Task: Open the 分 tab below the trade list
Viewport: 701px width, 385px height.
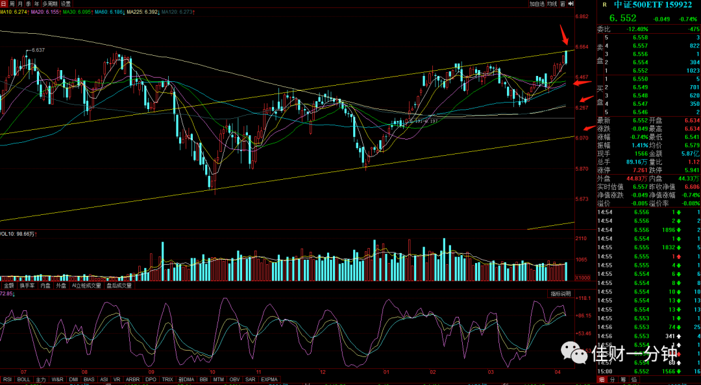Action: coord(612,380)
